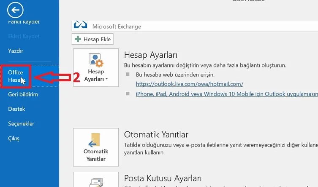Choose Çıkış in sidebar

(14, 139)
